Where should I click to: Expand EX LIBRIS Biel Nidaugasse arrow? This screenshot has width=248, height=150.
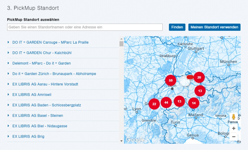coord(8,126)
